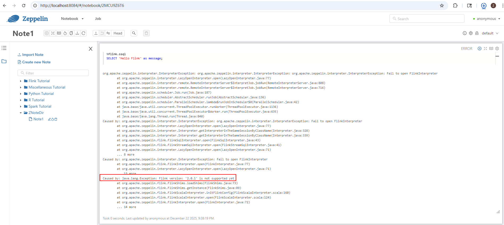Clear all output with the flame icon
Image resolution: width=504 pixels, height=225 pixels.
click(65, 33)
